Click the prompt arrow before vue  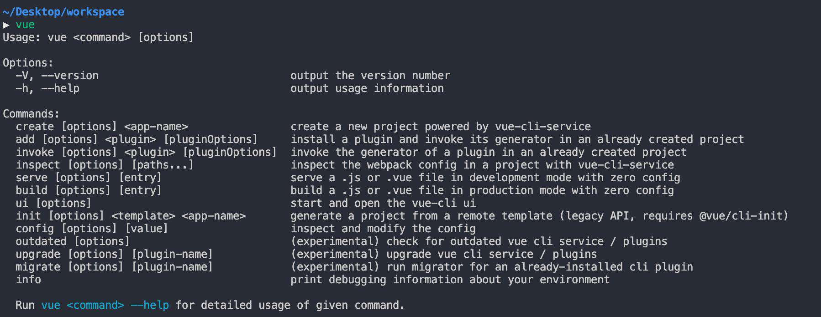6,25
